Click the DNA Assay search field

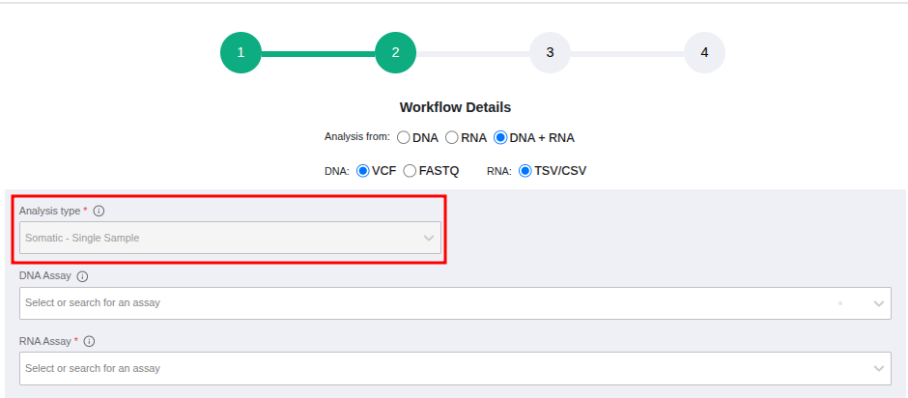coord(425,303)
